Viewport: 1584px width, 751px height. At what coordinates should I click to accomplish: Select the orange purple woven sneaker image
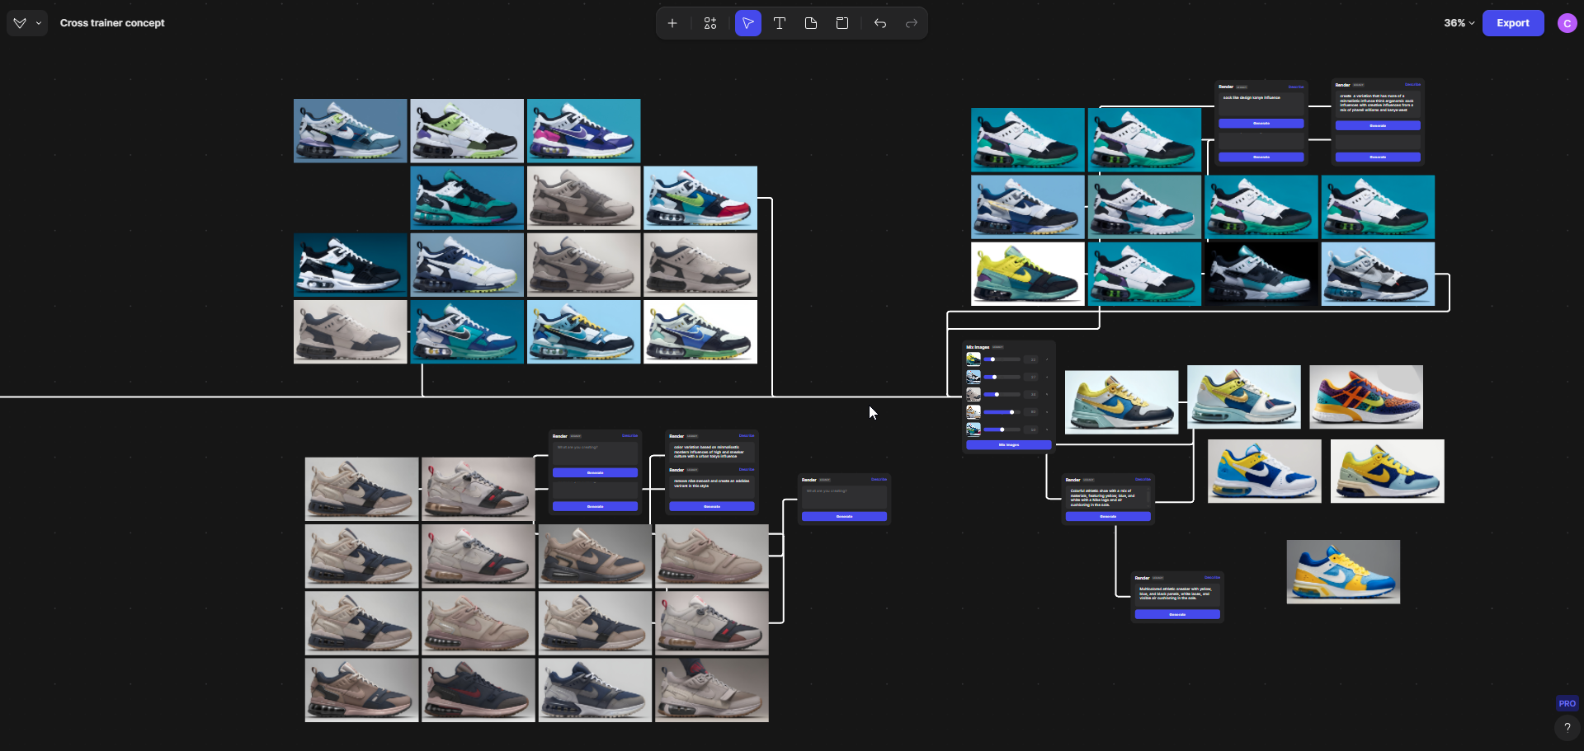(1366, 397)
